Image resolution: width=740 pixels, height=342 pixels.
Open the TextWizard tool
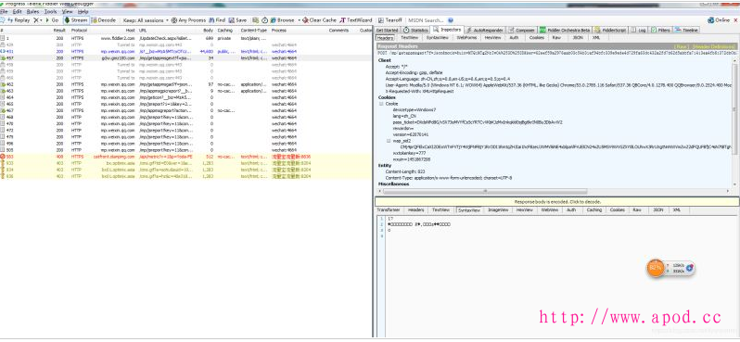click(356, 20)
